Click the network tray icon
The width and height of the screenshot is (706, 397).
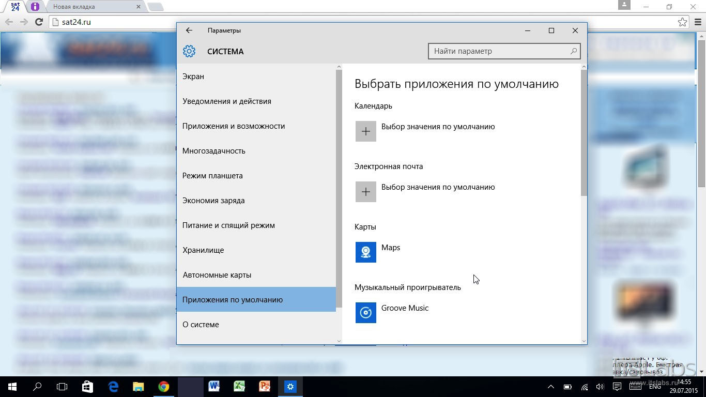[x=585, y=387]
